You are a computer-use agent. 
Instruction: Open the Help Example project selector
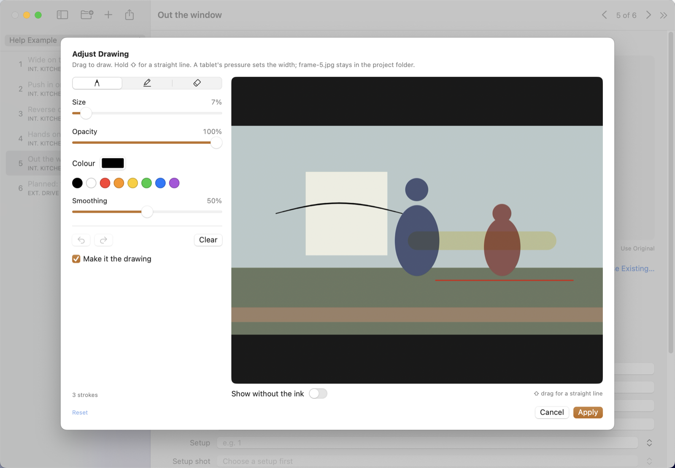point(33,41)
